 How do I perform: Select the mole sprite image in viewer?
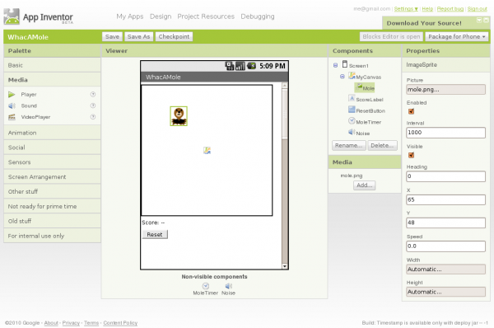click(179, 116)
